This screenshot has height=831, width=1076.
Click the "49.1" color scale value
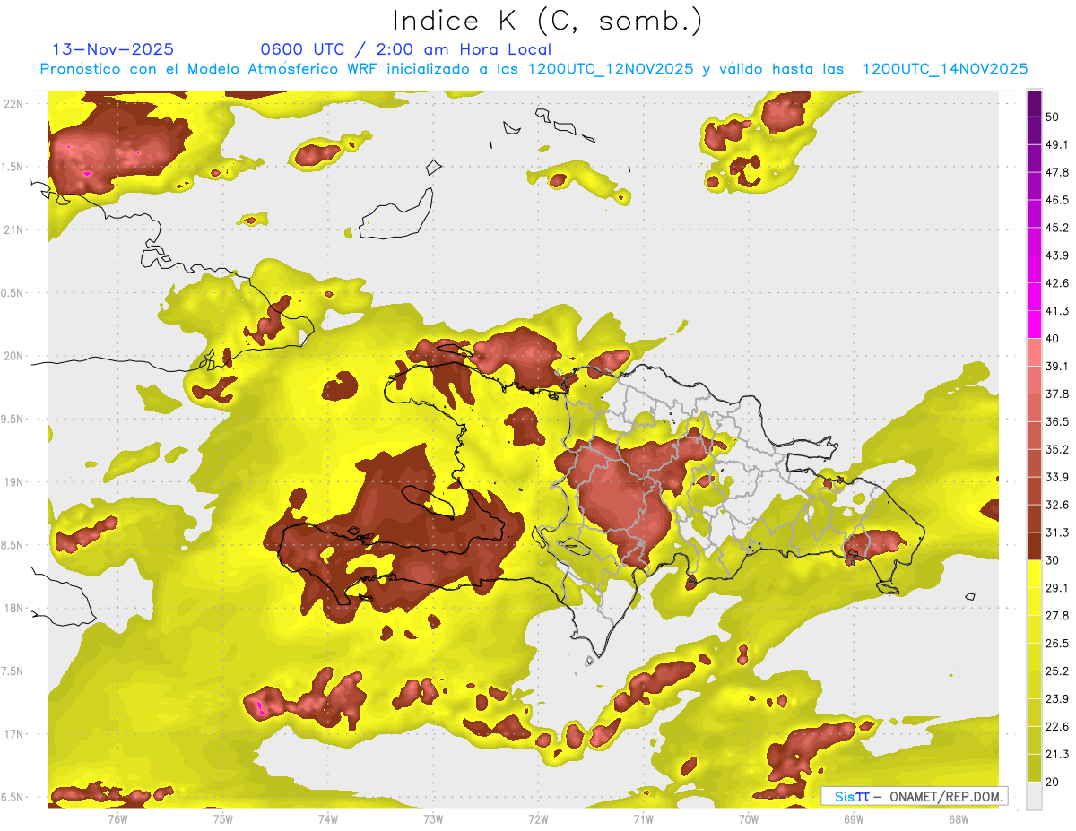coord(1057,144)
